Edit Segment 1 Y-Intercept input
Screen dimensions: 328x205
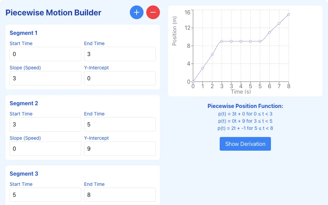[120, 78]
